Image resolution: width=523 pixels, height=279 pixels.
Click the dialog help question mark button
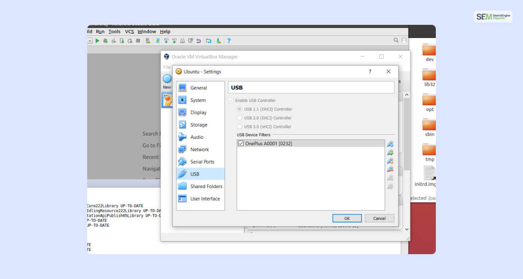click(370, 71)
